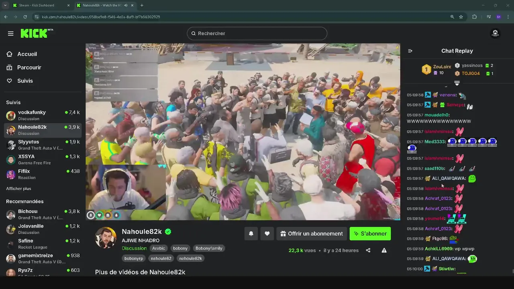Open Slyyutus channel in sidebar

click(43, 145)
